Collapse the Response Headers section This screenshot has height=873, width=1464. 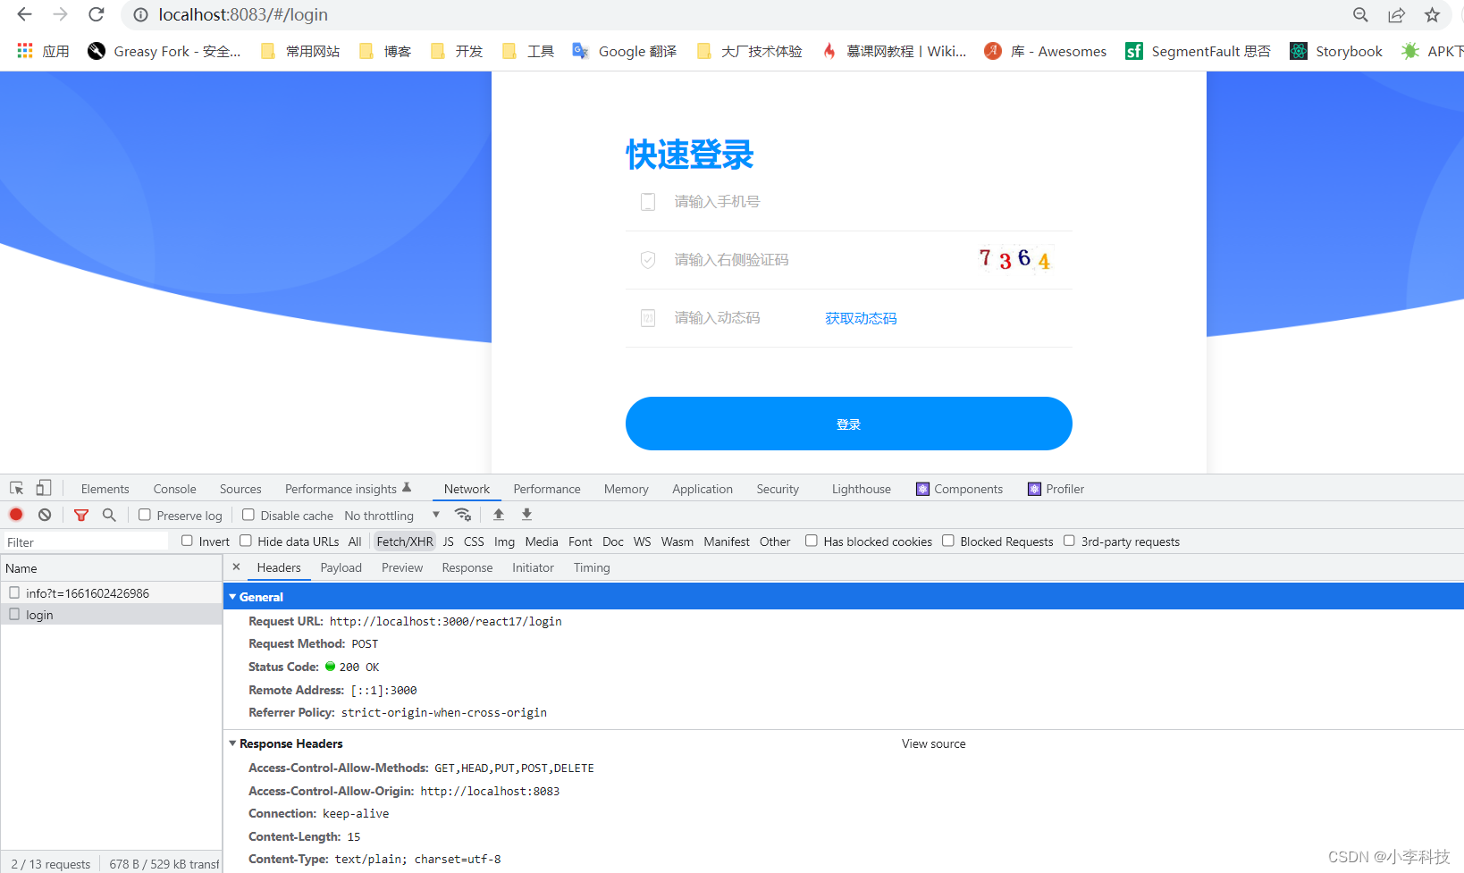[233, 743]
